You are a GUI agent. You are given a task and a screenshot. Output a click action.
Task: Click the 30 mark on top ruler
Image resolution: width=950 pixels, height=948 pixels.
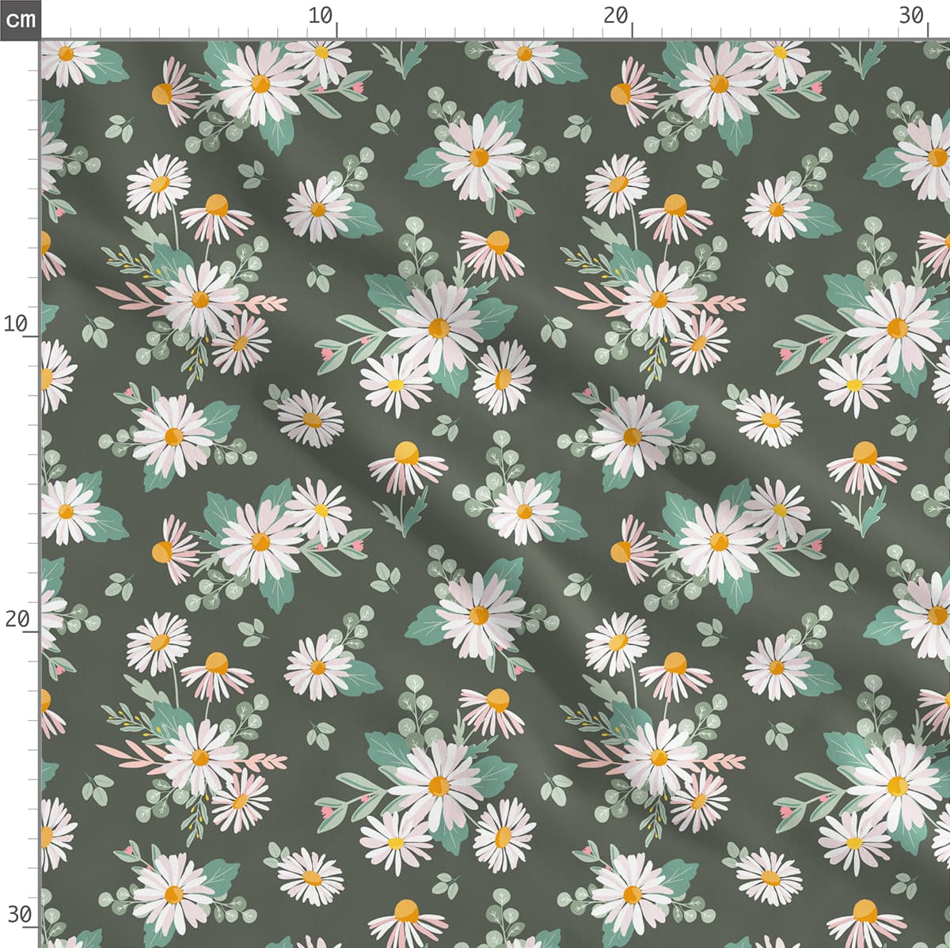click(911, 15)
